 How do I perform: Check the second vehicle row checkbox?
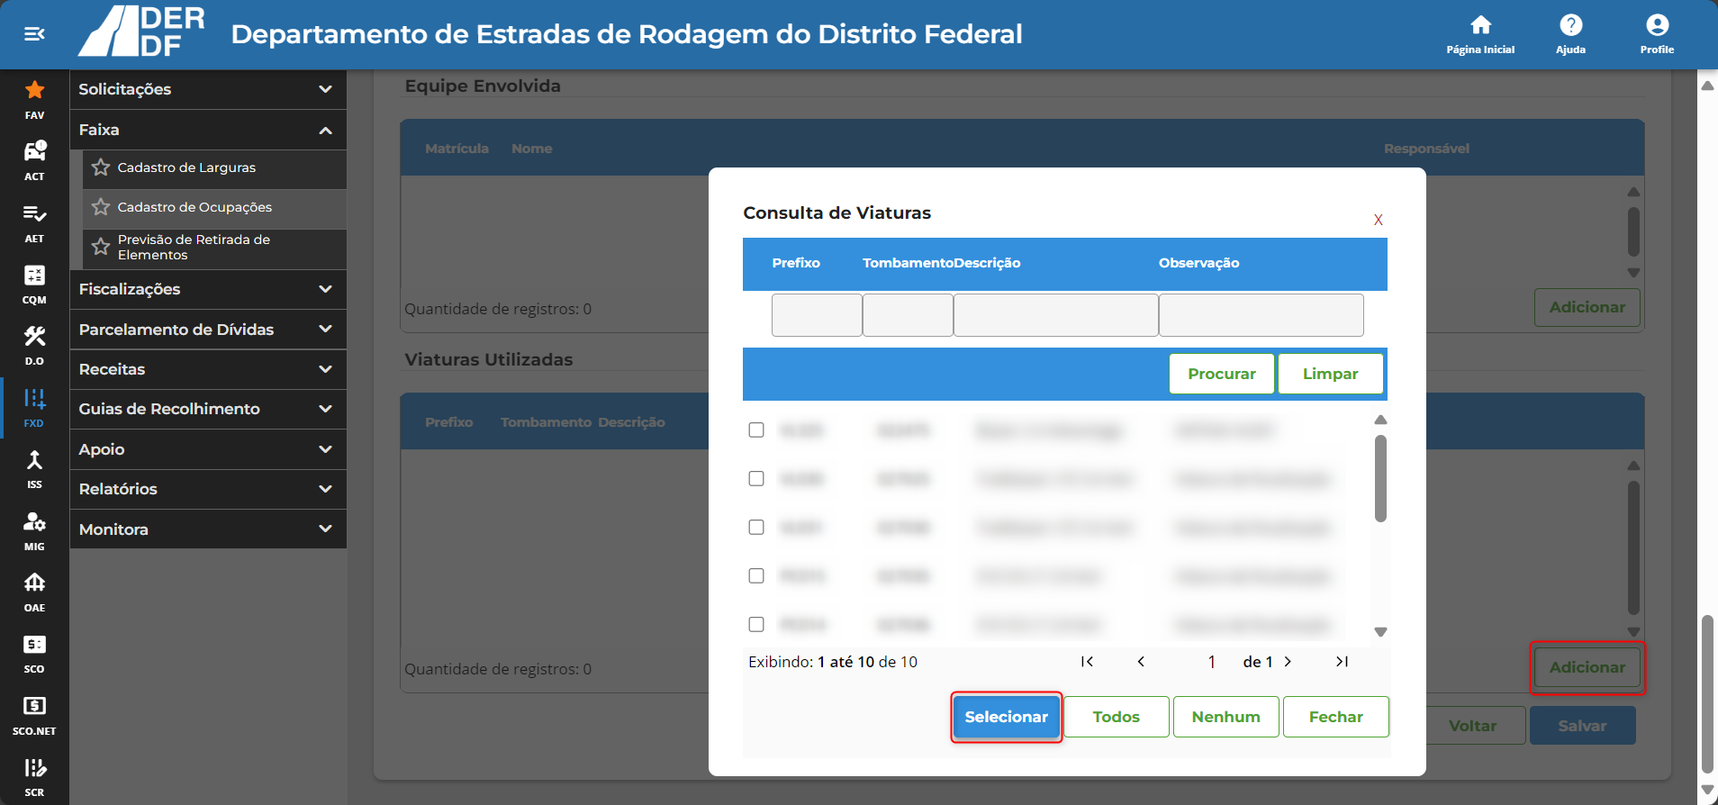pyautogui.click(x=756, y=479)
